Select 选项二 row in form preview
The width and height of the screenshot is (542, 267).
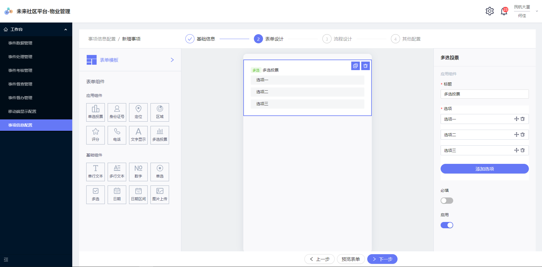(x=308, y=92)
